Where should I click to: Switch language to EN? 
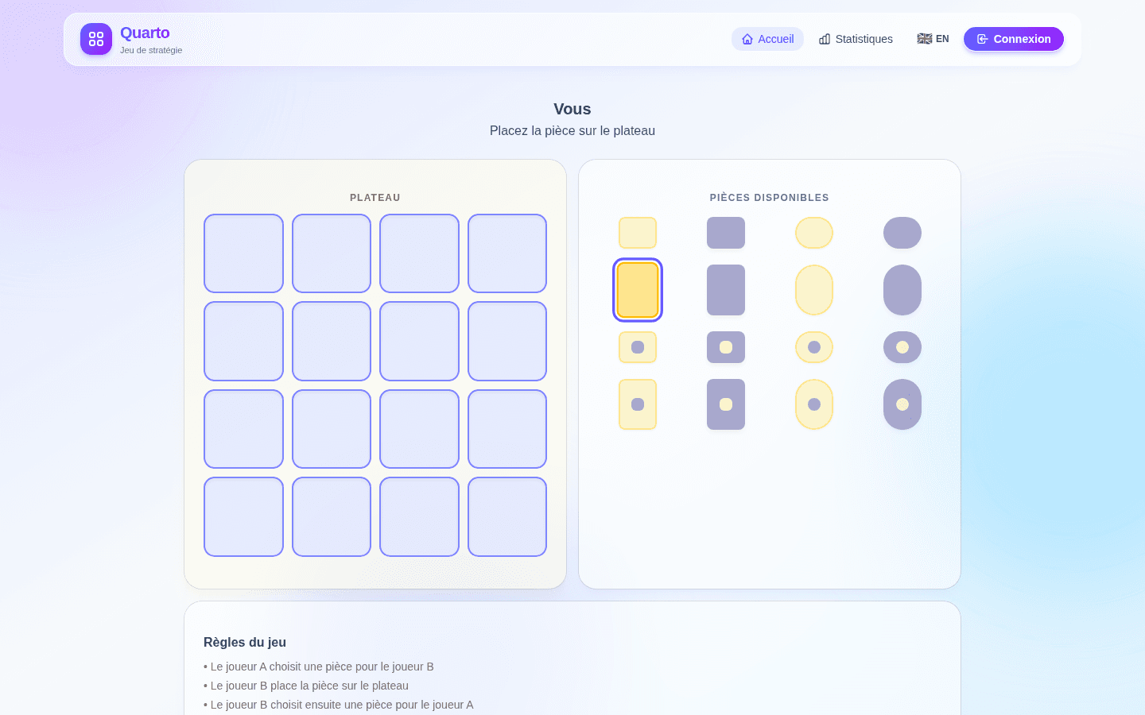933,39
